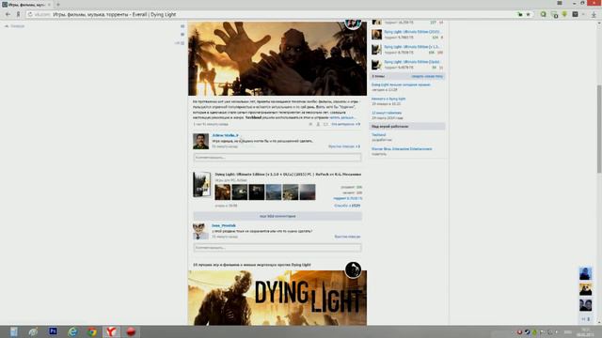This screenshot has height=338, width=602.
Task: Click the round author avatar on the top article banner
Action: click(x=353, y=23)
